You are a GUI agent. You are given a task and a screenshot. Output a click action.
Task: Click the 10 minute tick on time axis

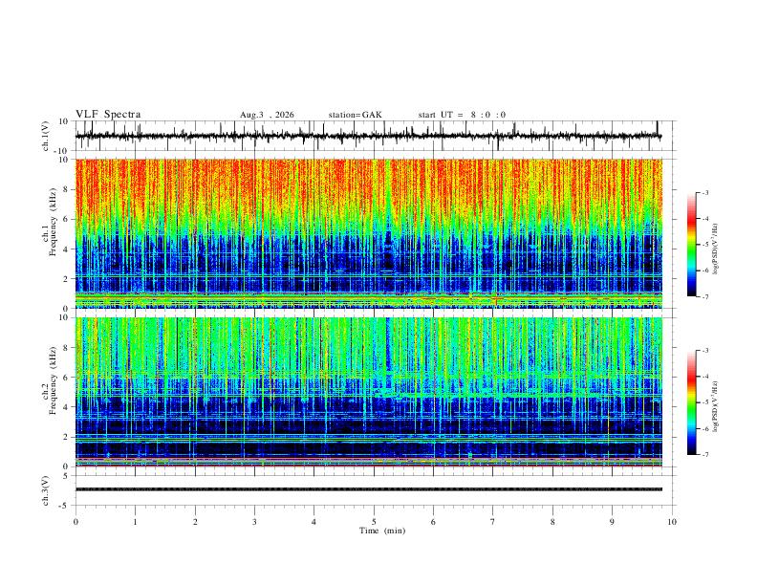pyautogui.click(x=672, y=522)
